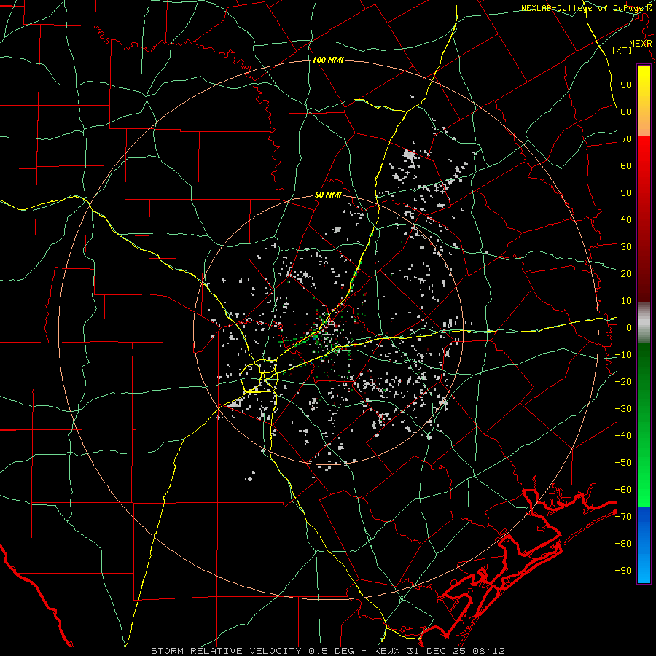Click the 100 NMI range ring label

click(x=328, y=60)
